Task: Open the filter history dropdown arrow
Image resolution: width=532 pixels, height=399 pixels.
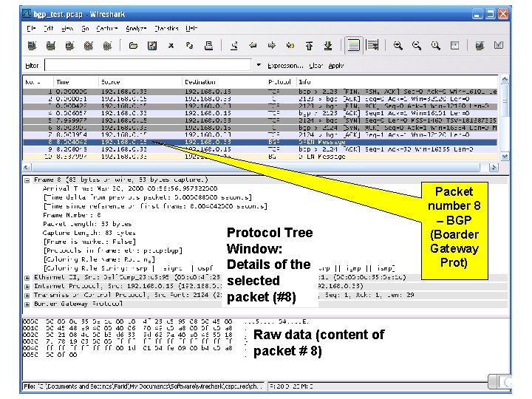Action: (x=259, y=65)
